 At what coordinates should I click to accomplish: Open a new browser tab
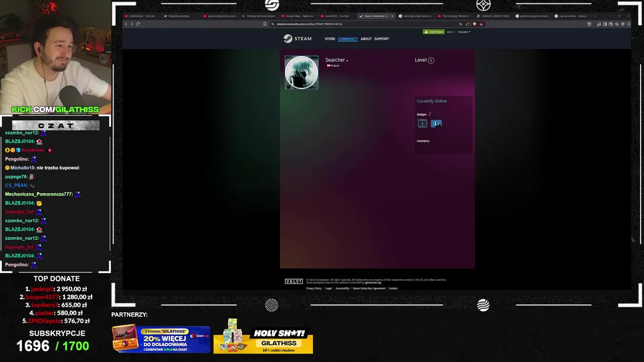point(595,16)
